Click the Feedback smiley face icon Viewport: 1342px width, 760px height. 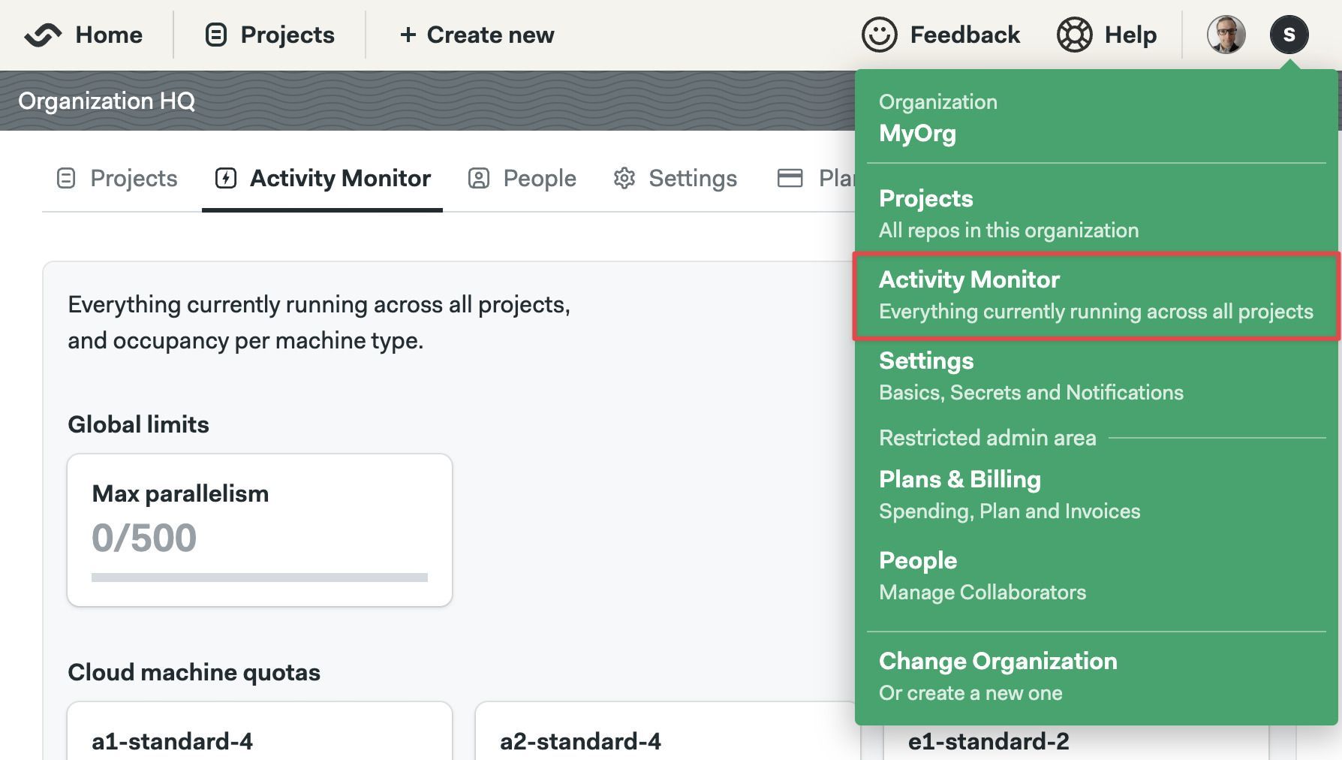(x=879, y=35)
